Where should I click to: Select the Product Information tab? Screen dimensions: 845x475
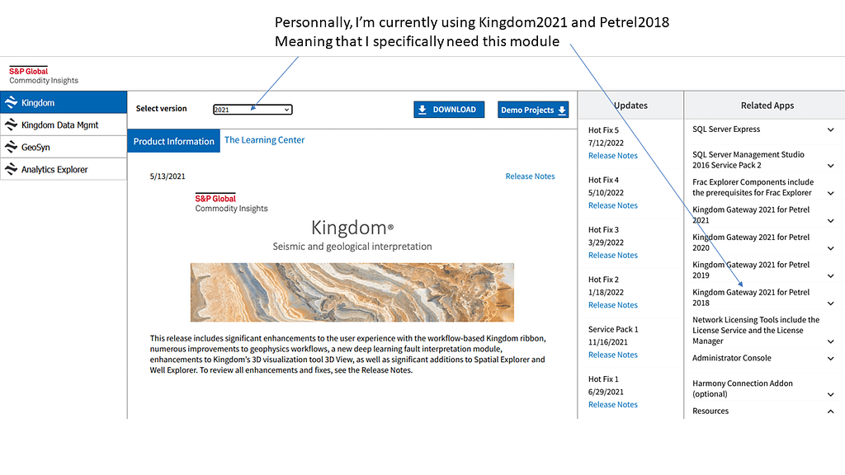(x=173, y=141)
